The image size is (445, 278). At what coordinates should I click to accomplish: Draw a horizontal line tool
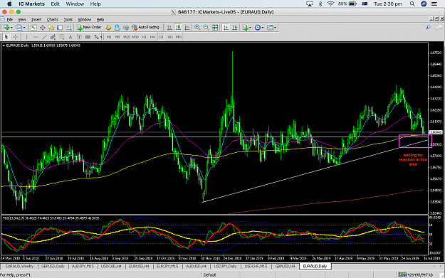(36, 37)
